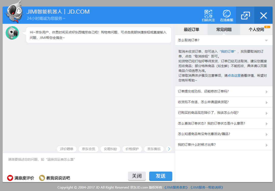The height and width of the screenshot is (191, 275).
Task: Expand 我的订单什么时候才出库?
Action: pyautogui.click(x=224, y=145)
